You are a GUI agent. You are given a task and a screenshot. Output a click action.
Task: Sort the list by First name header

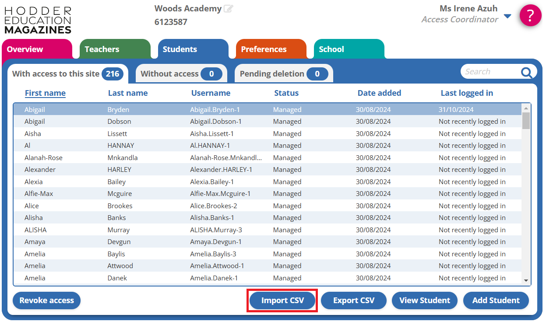pos(45,93)
